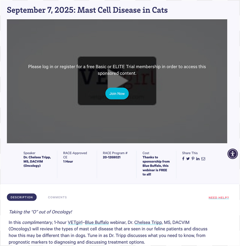Click the Blue Buffalo sponsorship cost text
Viewport: 240px width, 246px height.
pos(156,166)
